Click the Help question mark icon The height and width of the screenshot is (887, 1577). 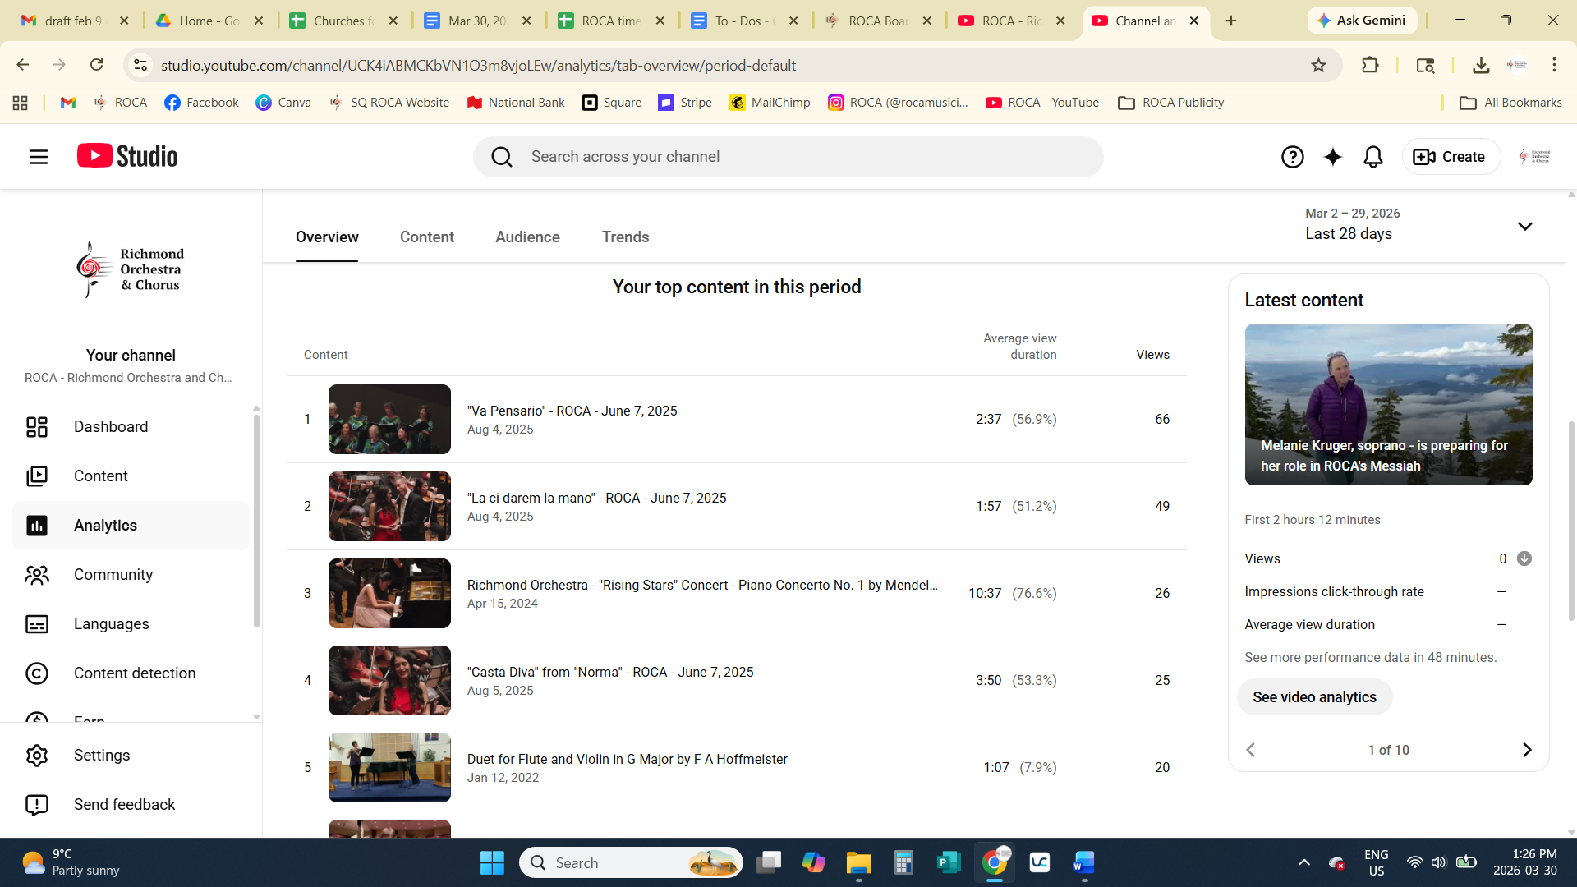tap(1292, 157)
